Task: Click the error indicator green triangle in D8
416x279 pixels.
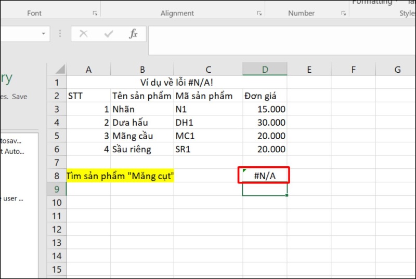Action: pos(244,170)
